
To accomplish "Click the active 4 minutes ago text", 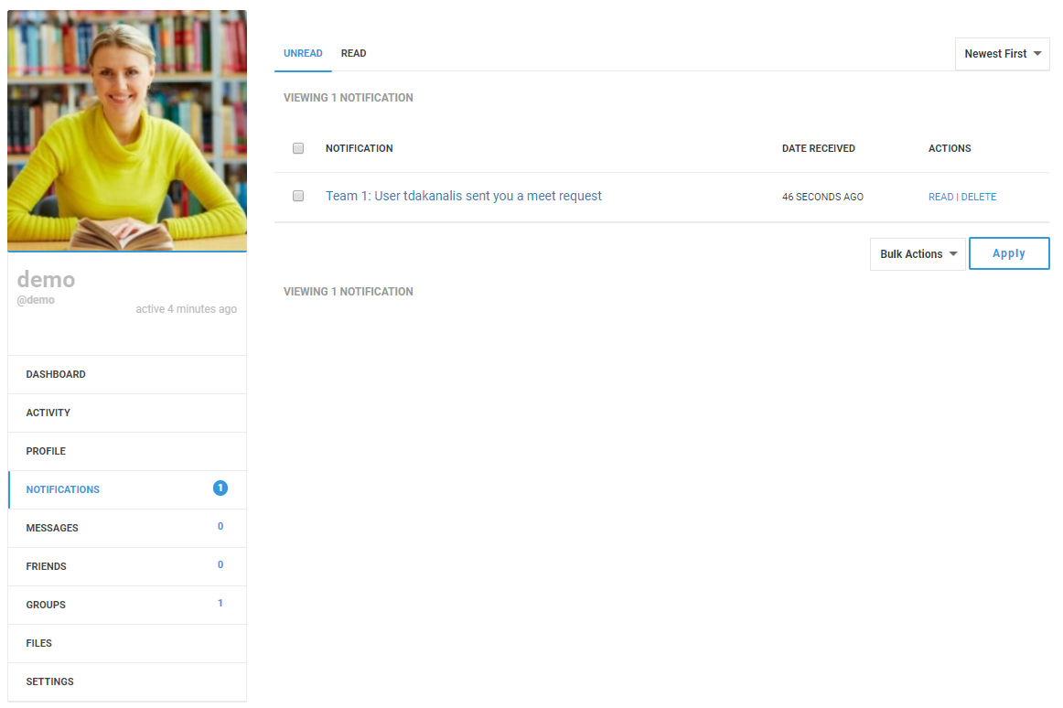I will pos(187,309).
